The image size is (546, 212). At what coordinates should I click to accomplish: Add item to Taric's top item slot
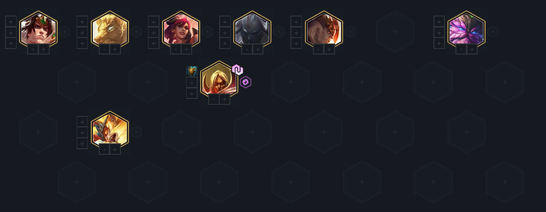coord(11,21)
